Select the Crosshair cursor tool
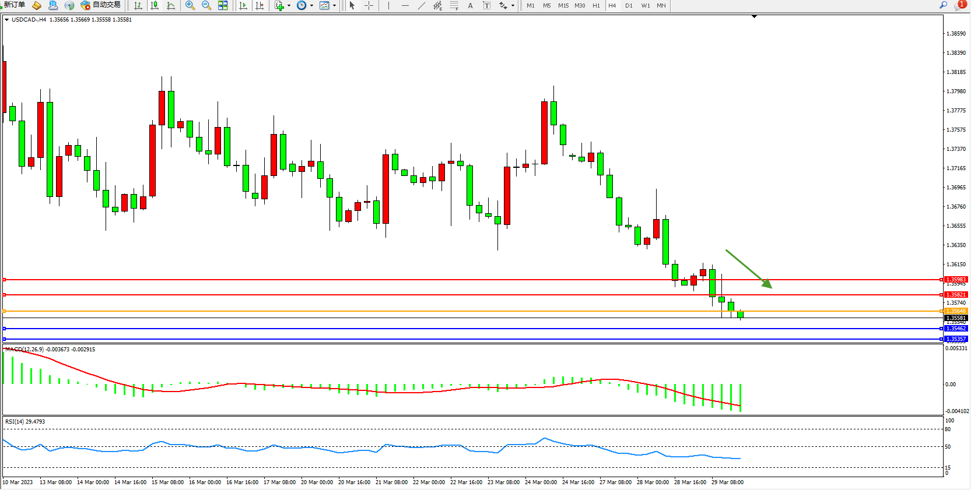 point(369,5)
